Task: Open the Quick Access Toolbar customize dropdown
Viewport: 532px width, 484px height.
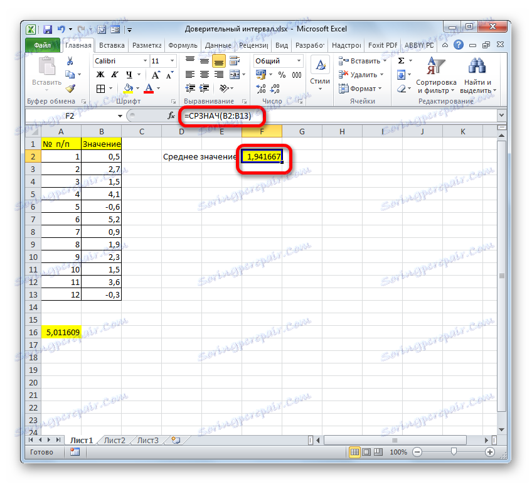Action: [130, 30]
